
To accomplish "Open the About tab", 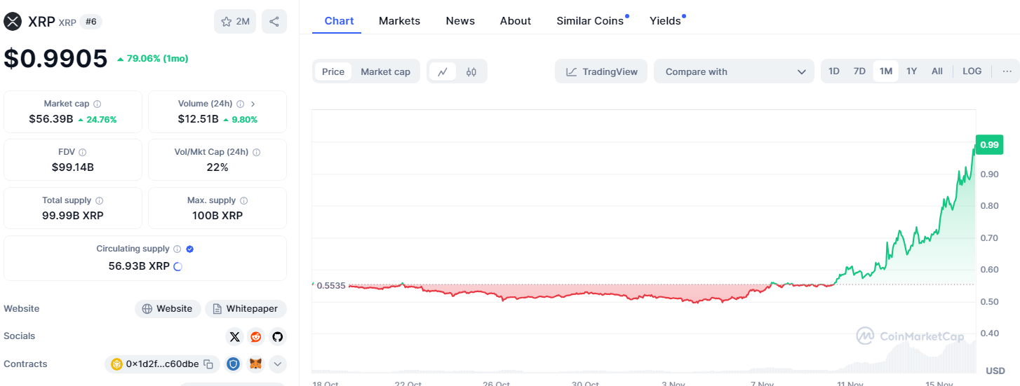I will pyautogui.click(x=516, y=21).
